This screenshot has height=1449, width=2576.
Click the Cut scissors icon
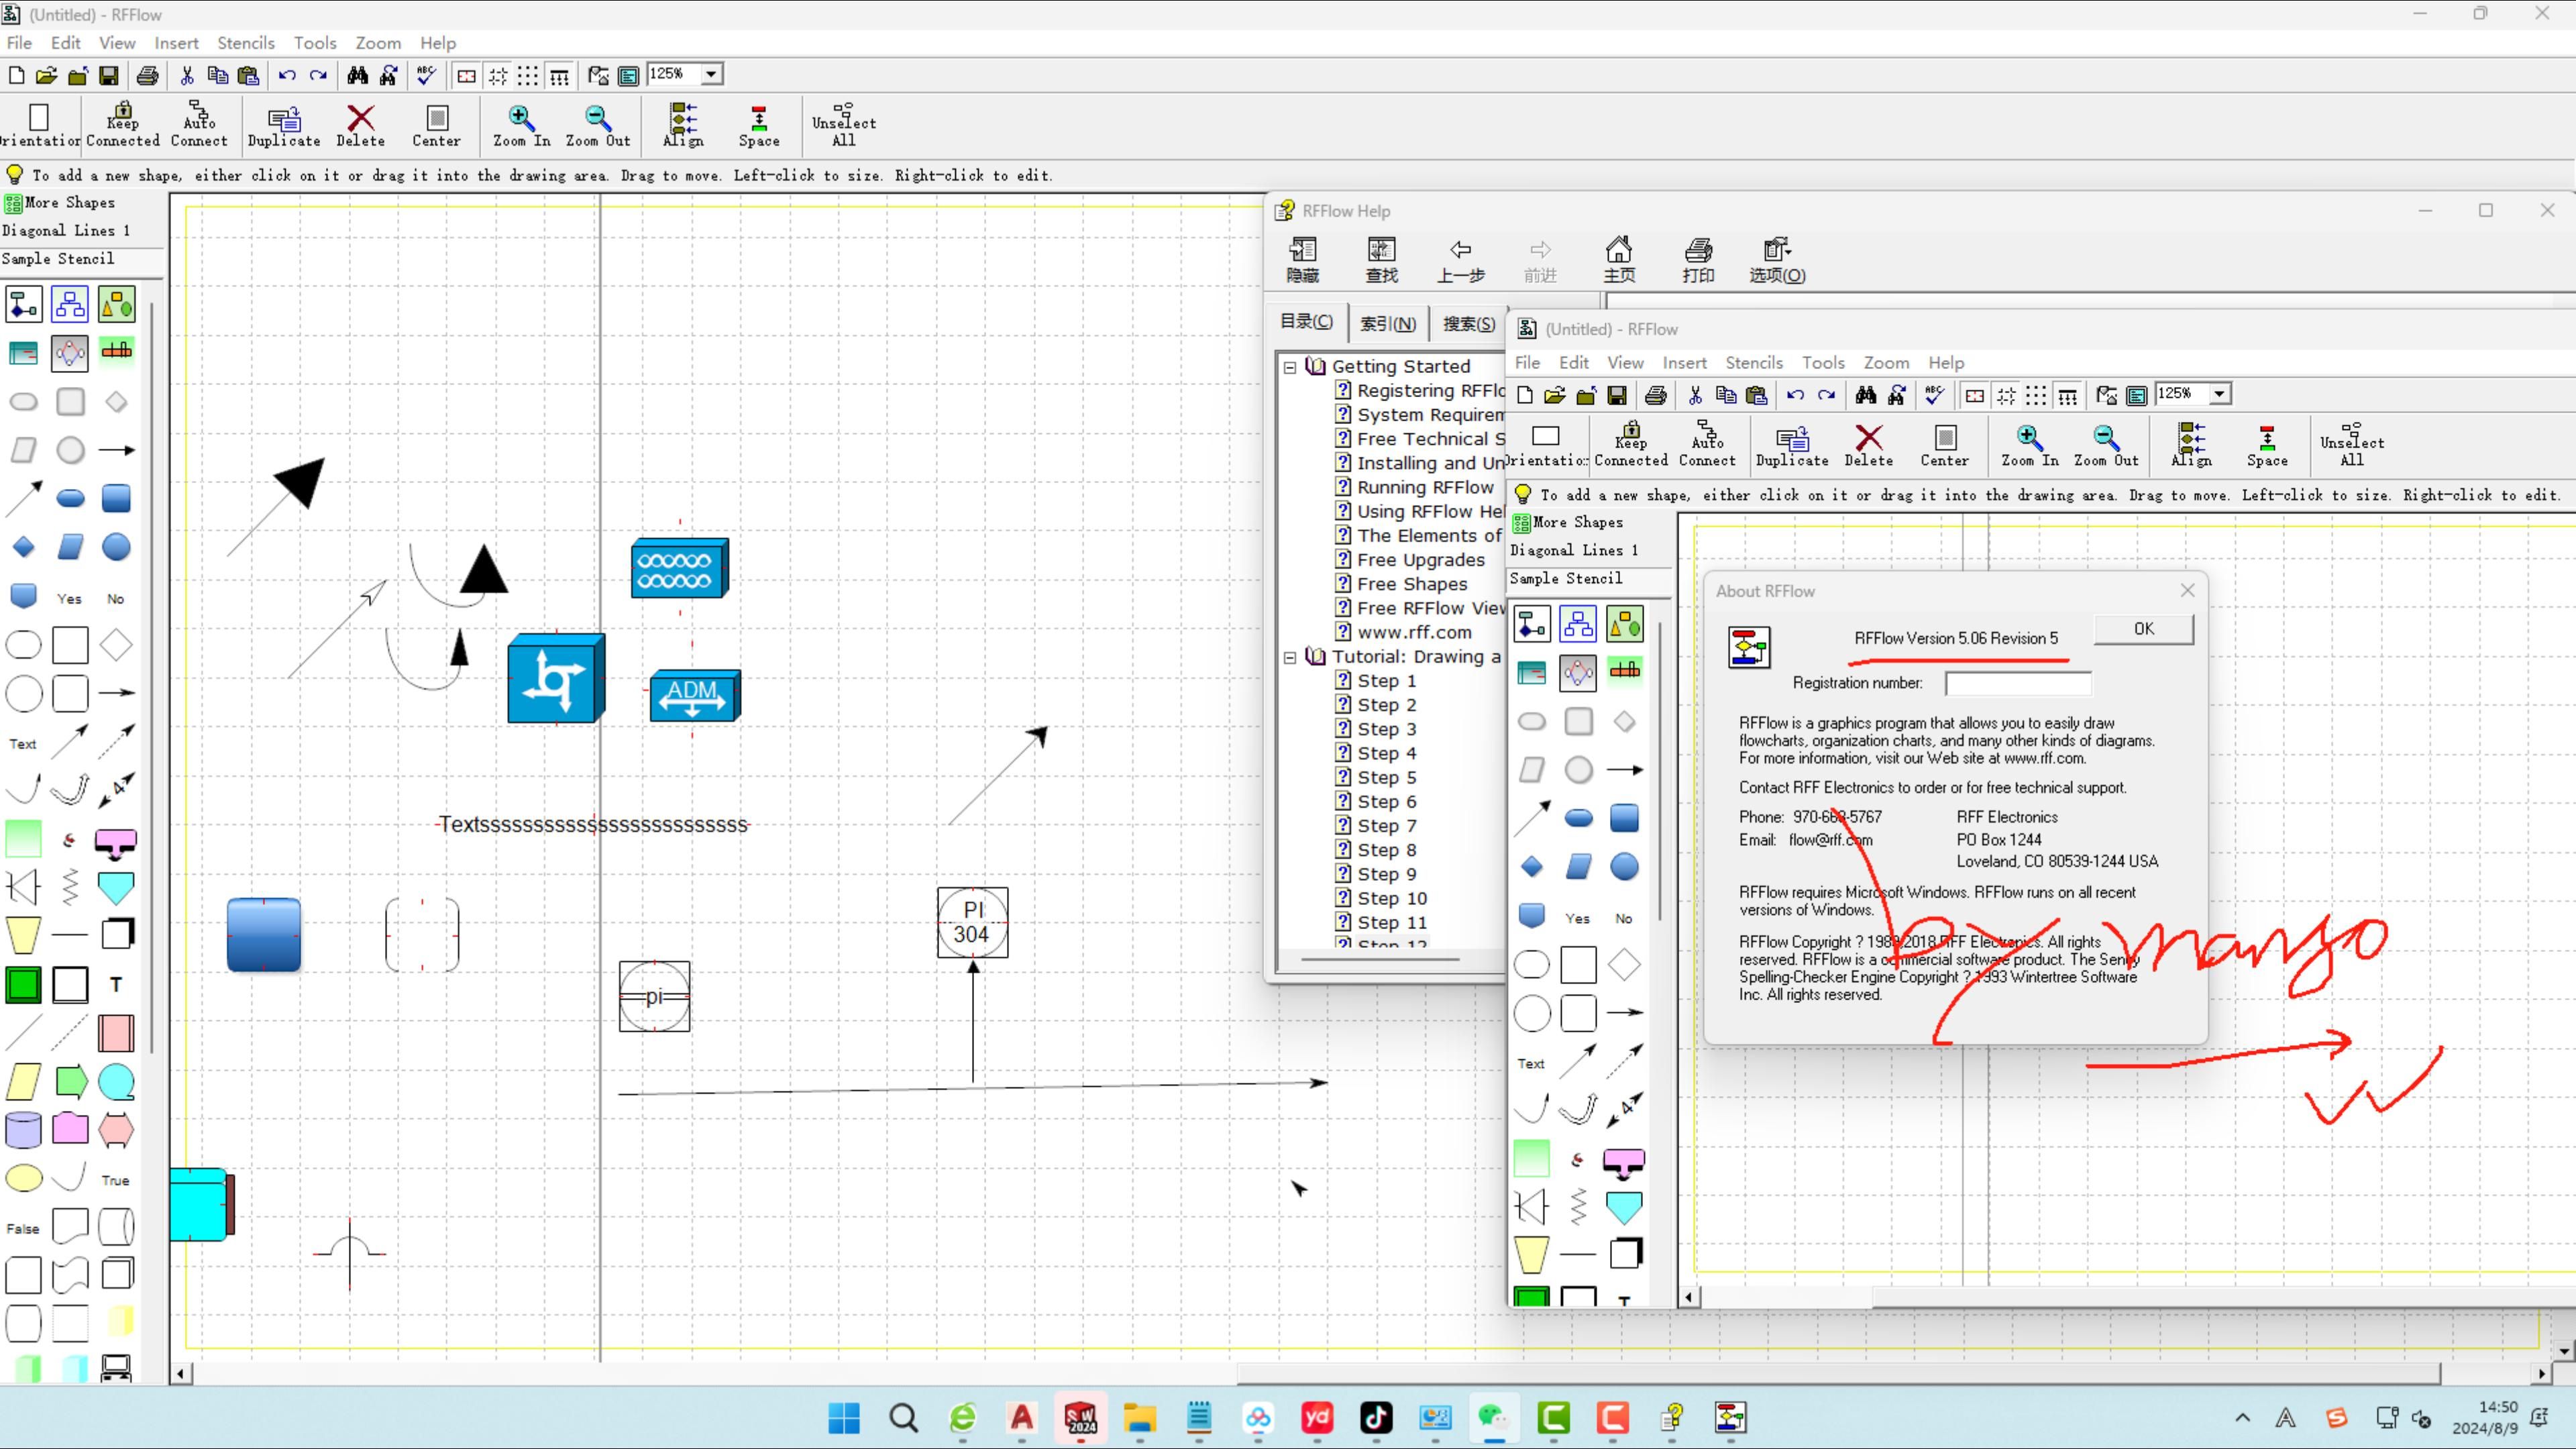(x=187, y=75)
